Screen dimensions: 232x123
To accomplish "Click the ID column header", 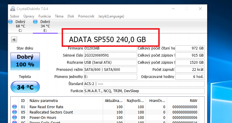I will coord(23,101).
